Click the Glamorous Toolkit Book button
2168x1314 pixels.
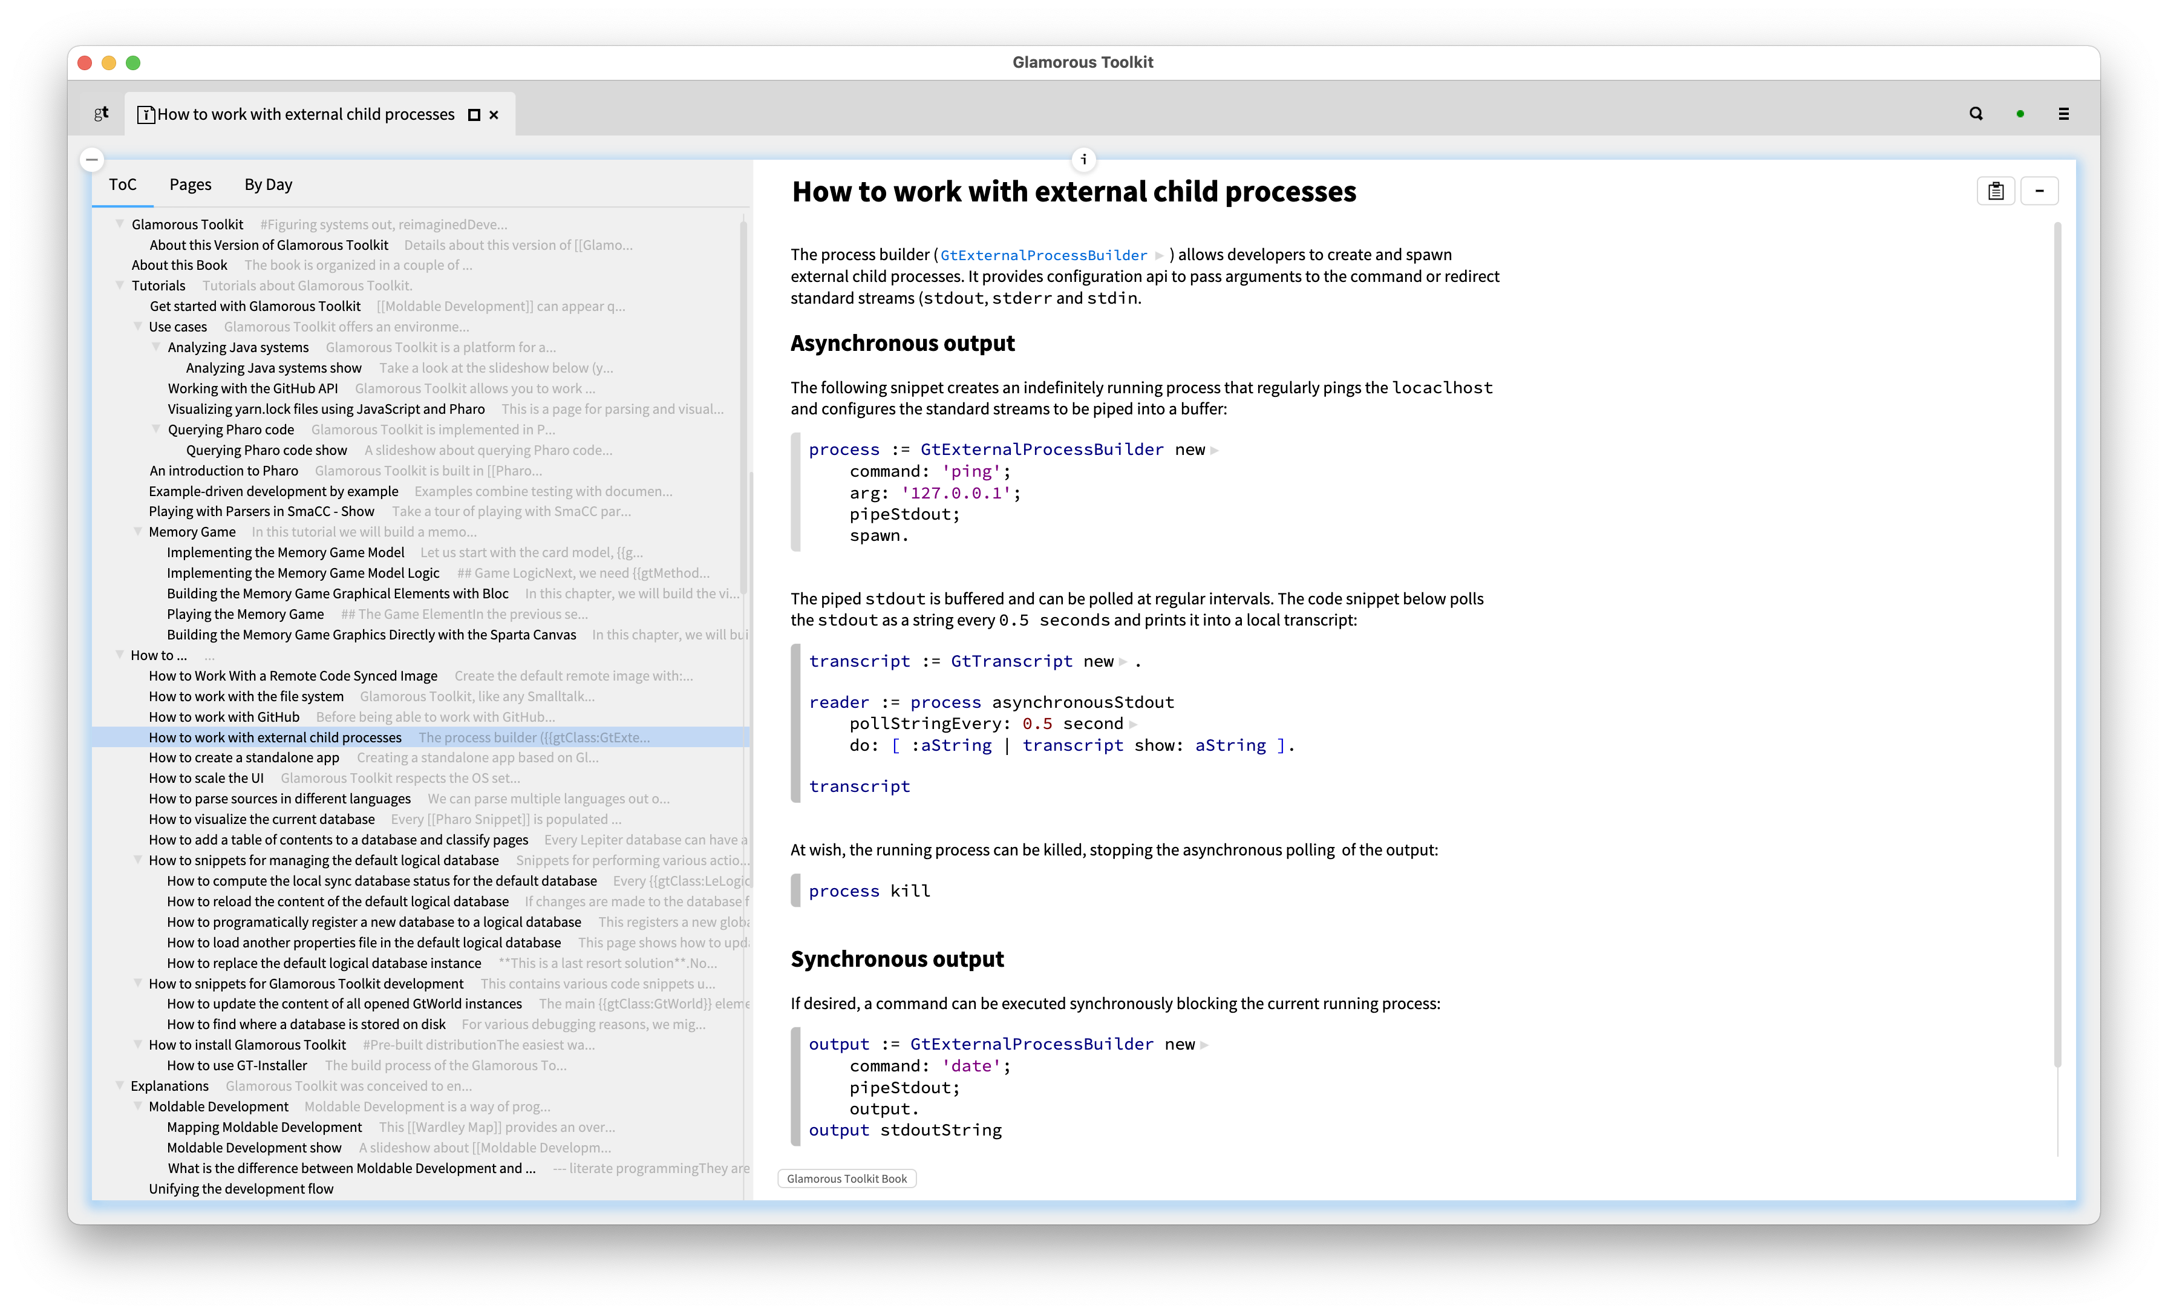846,1178
